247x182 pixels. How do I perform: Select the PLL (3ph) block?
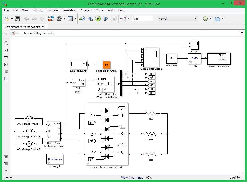point(78,82)
